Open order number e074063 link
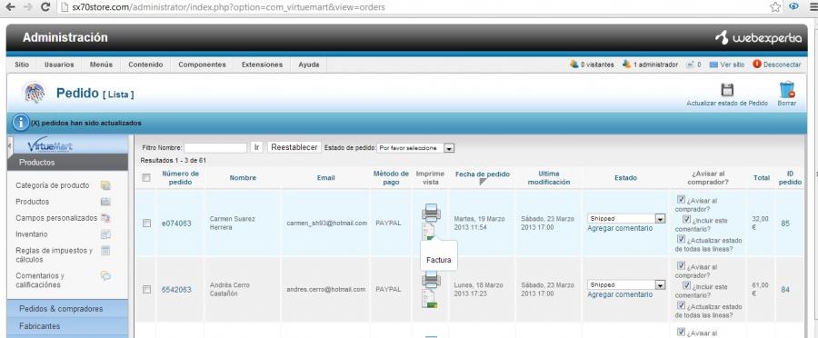The image size is (818, 338). click(x=176, y=224)
